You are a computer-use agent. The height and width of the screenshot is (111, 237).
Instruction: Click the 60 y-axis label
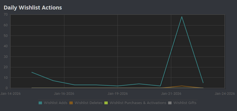6,25
